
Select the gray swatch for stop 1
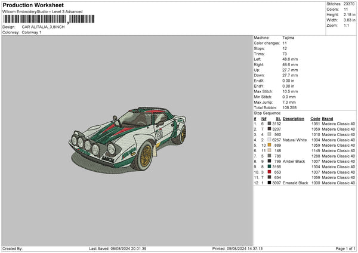coord(270,124)
